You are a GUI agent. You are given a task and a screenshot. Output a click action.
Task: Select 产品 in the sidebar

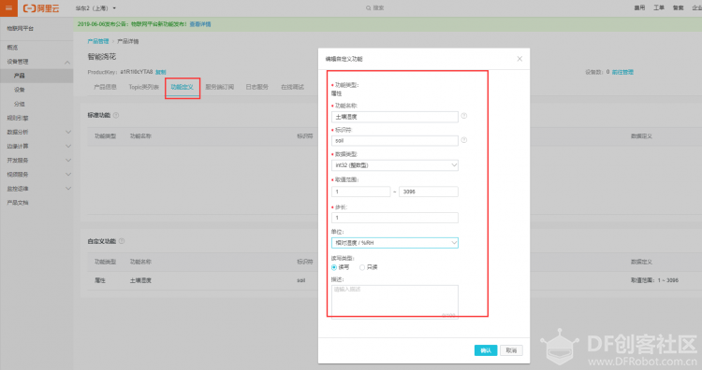(x=37, y=76)
